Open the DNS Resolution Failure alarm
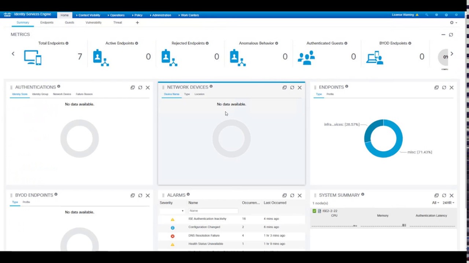The image size is (469, 263). click(x=204, y=236)
